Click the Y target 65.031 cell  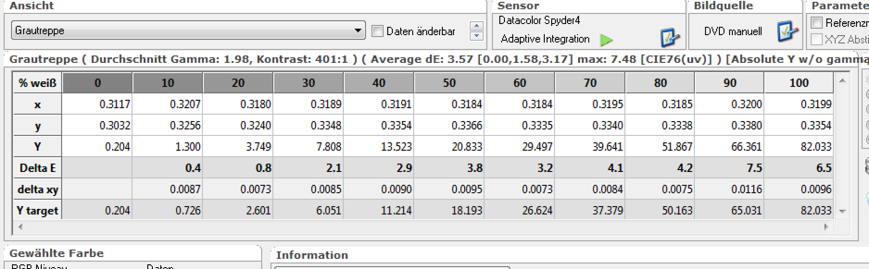[x=730, y=210]
